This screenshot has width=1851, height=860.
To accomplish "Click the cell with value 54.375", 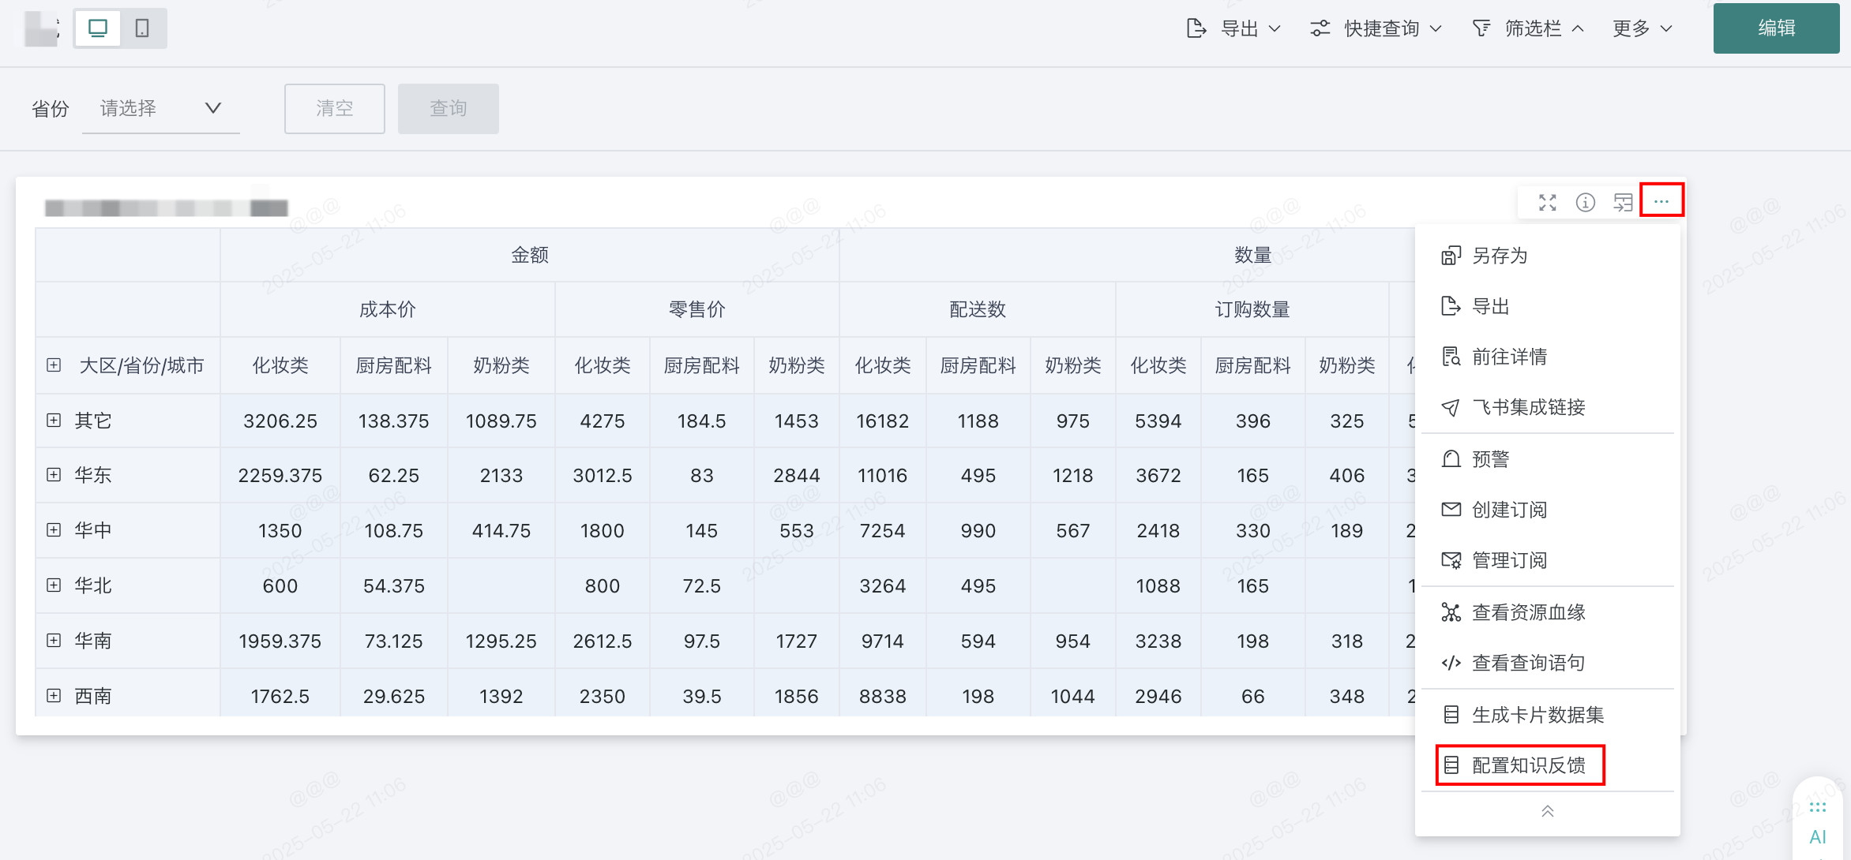I will point(394,585).
